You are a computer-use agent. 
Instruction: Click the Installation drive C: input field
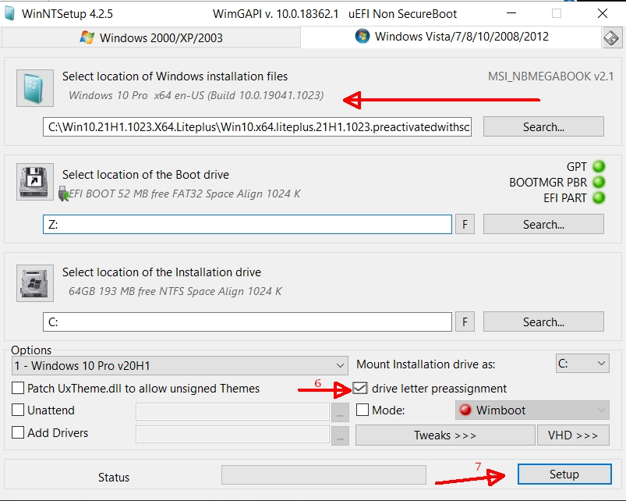[247, 322]
